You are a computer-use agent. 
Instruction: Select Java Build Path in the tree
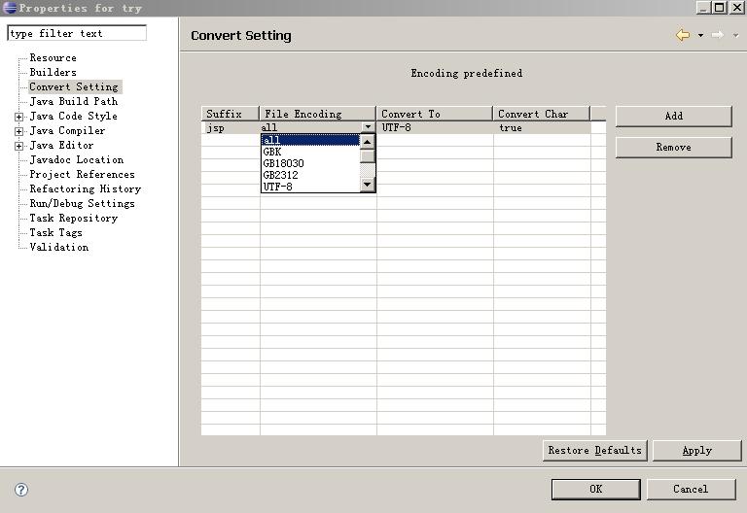73,101
